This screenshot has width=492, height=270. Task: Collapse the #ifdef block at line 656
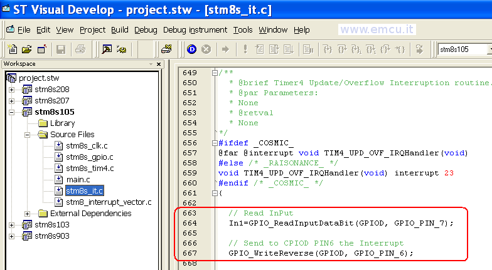pyautogui.click(x=215, y=143)
